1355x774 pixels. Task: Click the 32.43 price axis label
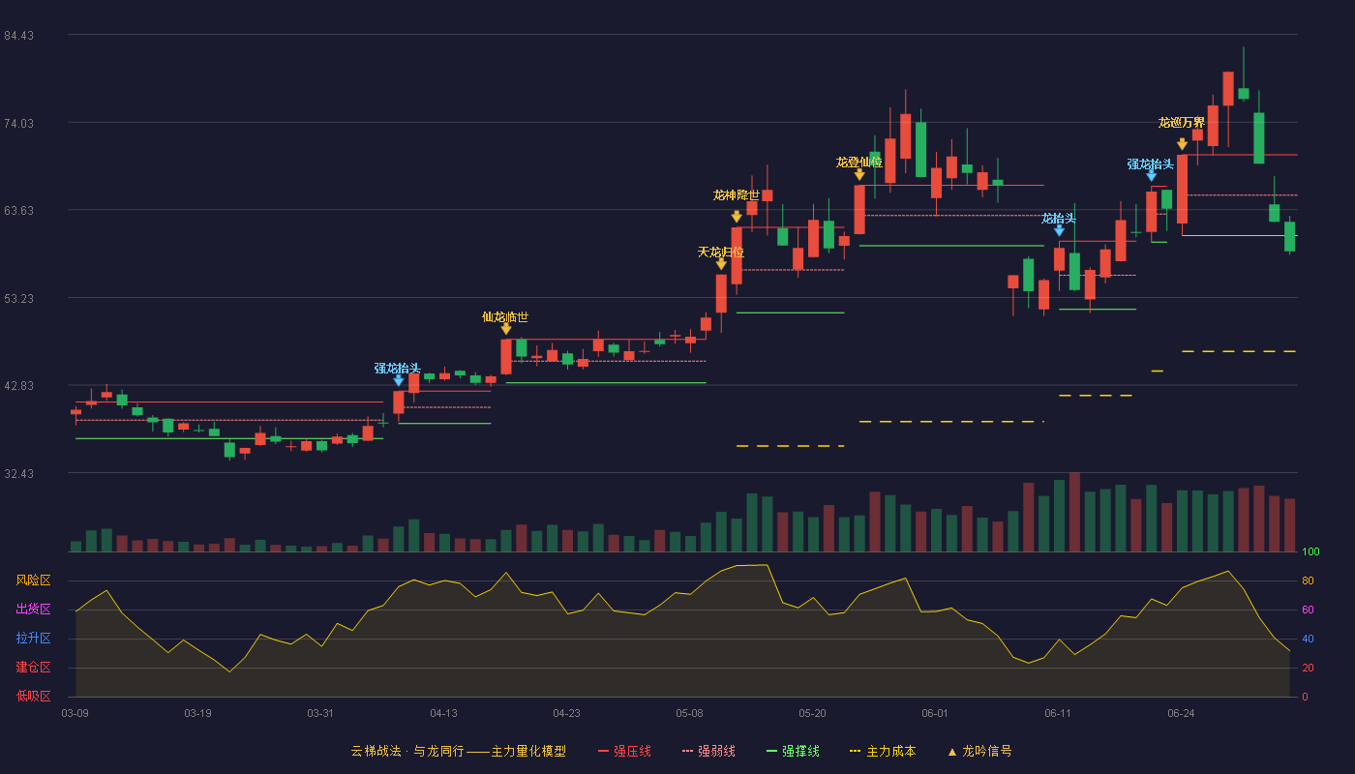[x=18, y=473]
